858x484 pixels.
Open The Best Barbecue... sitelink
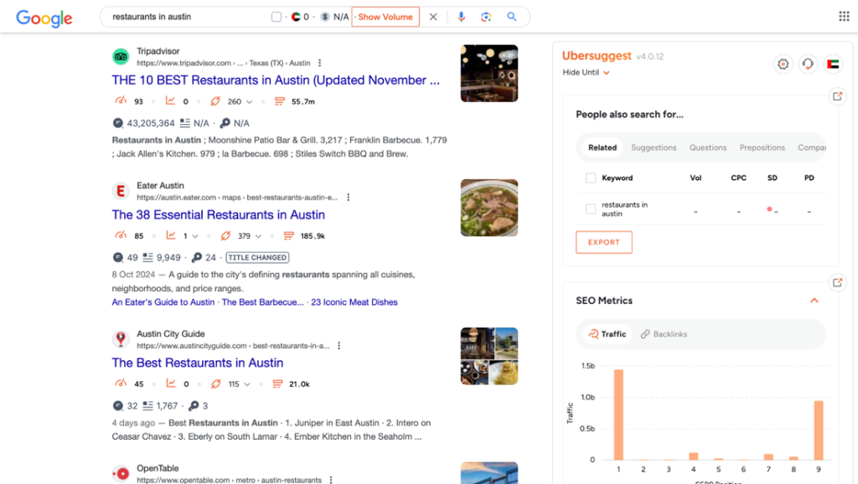point(262,302)
